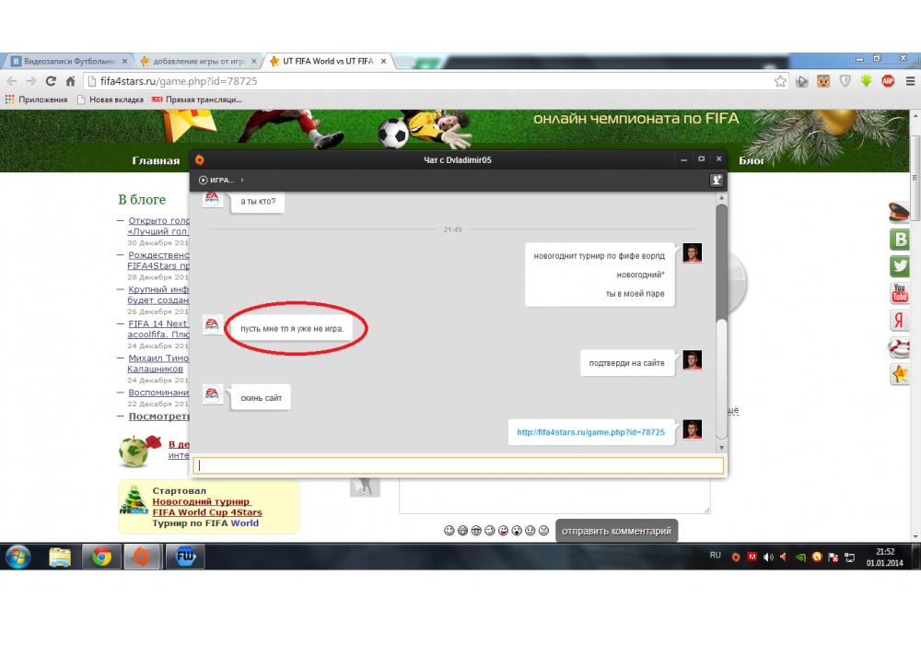Open the VK share icon in sidebar
The height and width of the screenshot is (645, 921).
pos(899,240)
